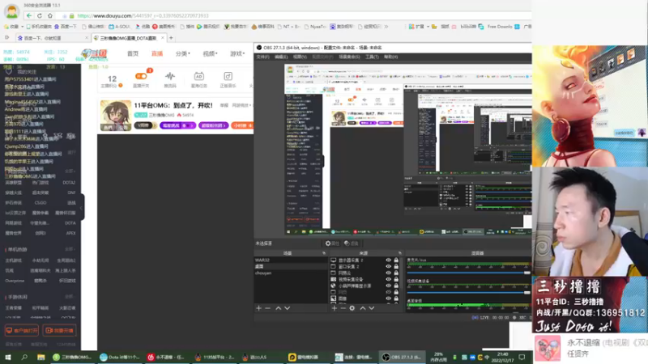Toggle visibility of 显示器采集 2 source

coord(388,260)
